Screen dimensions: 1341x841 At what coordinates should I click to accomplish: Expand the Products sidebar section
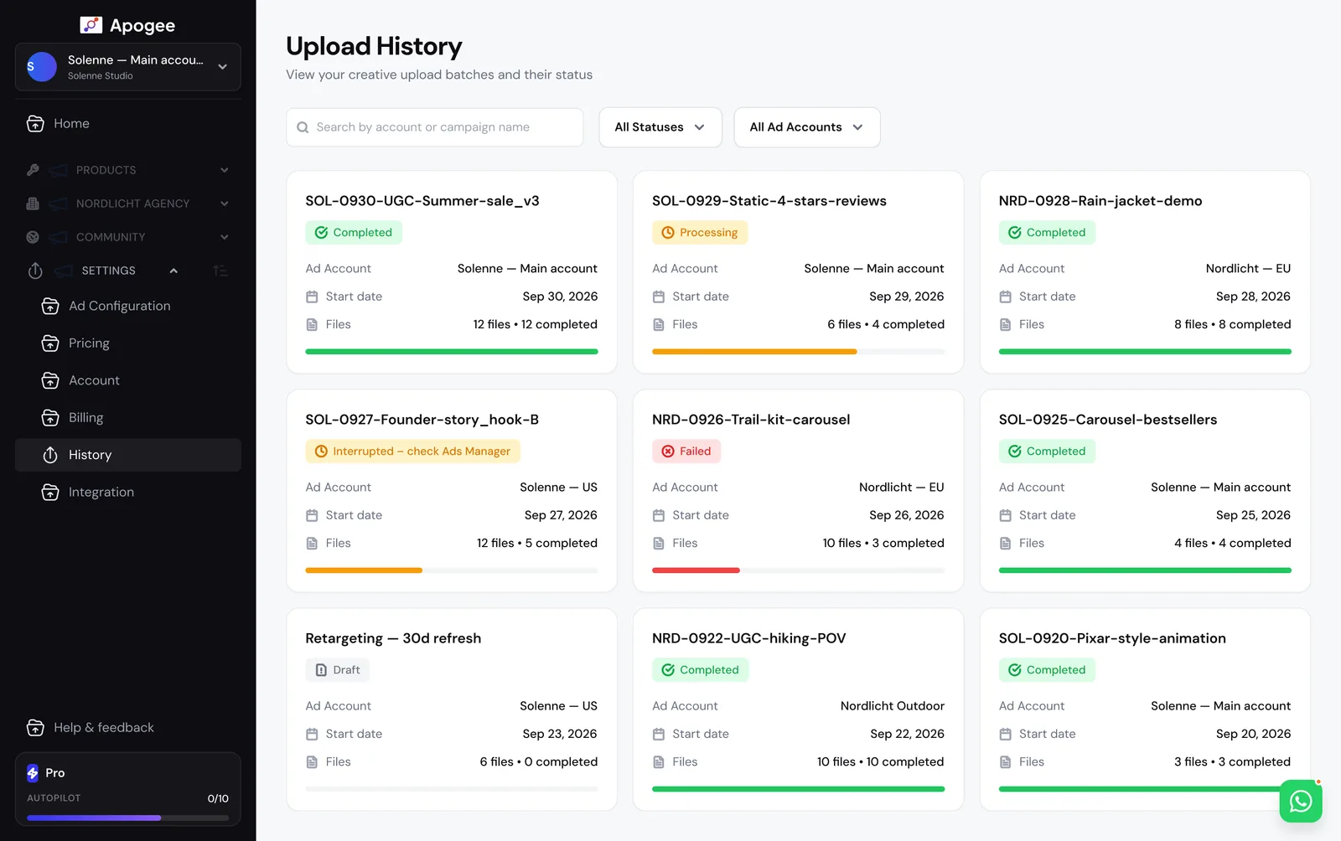[x=128, y=170]
